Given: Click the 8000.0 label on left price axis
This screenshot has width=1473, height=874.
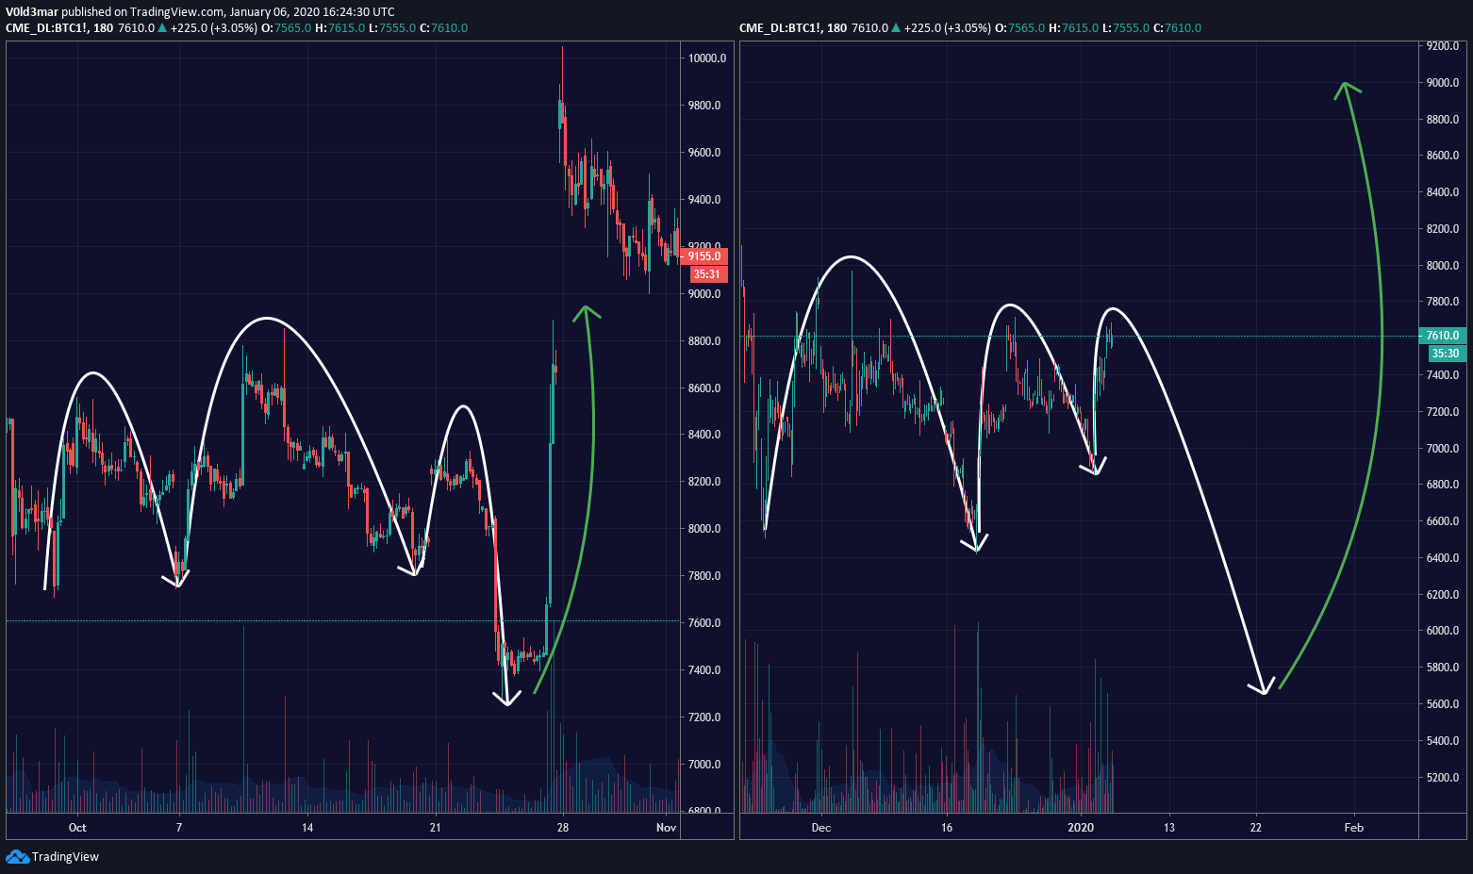Looking at the screenshot, I should pos(703,529).
